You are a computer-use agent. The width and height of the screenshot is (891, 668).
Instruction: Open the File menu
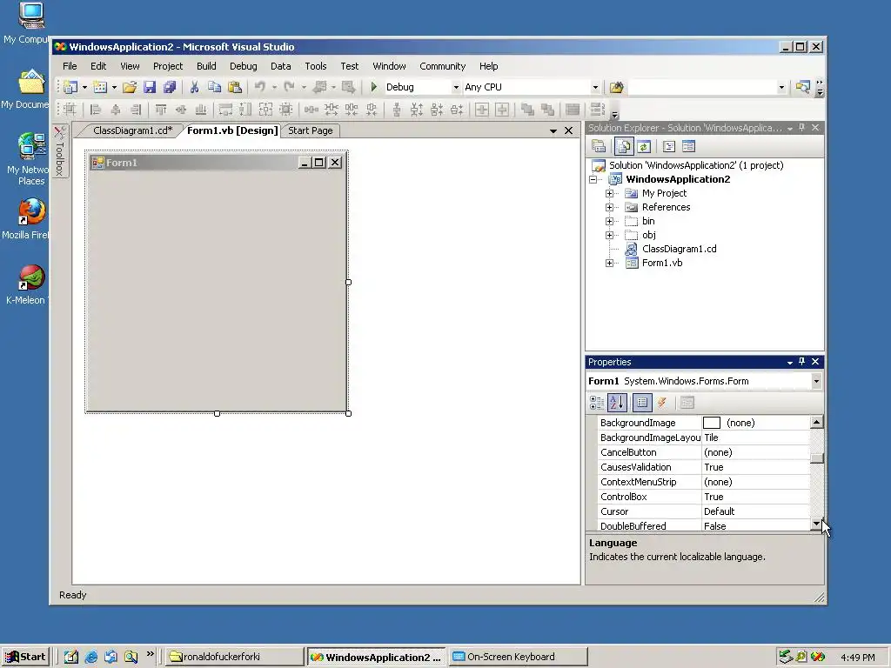pyautogui.click(x=70, y=66)
